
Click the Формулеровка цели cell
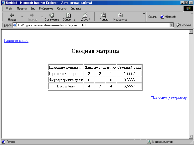[x=66, y=80]
